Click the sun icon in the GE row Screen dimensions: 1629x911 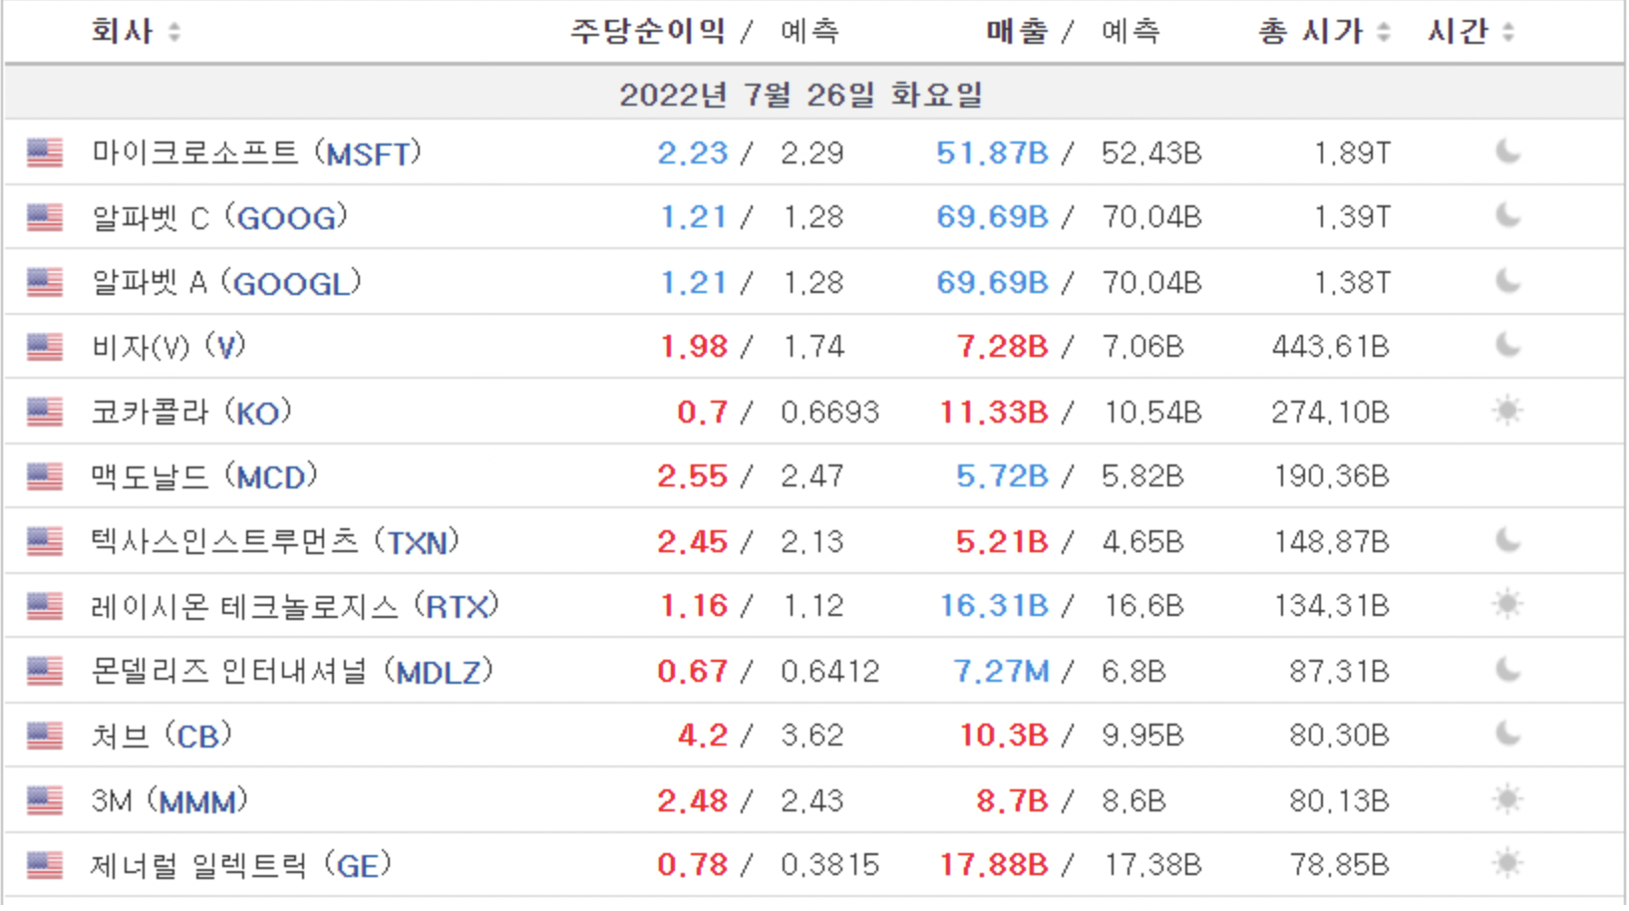(x=1508, y=863)
